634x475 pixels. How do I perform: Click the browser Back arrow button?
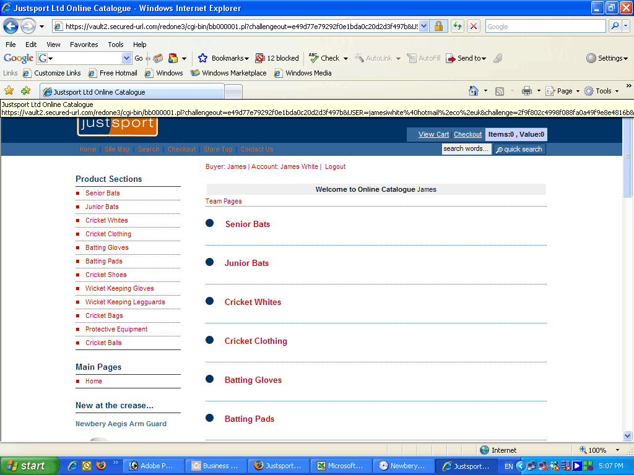tap(11, 27)
